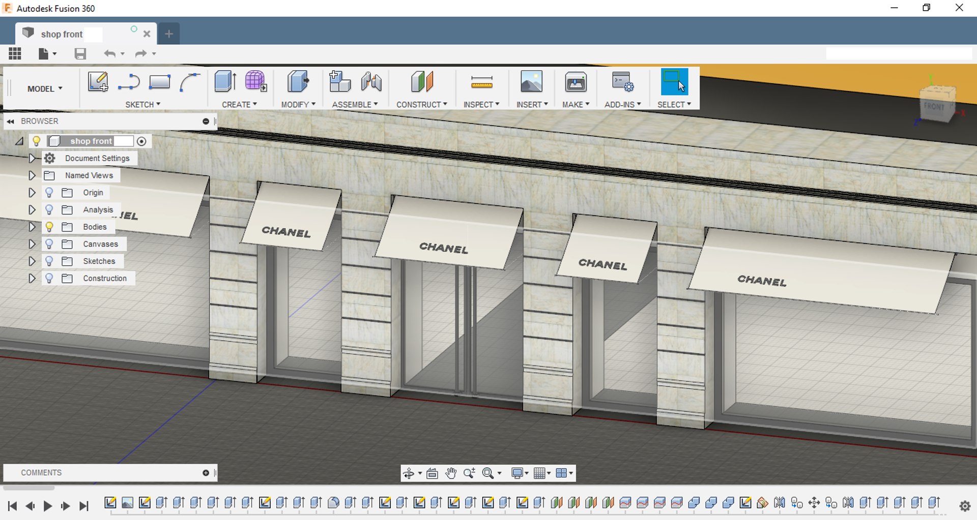Click the Add-Ins scripts icon
Viewport: 977px width, 520px height.
click(x=623, y=81)
